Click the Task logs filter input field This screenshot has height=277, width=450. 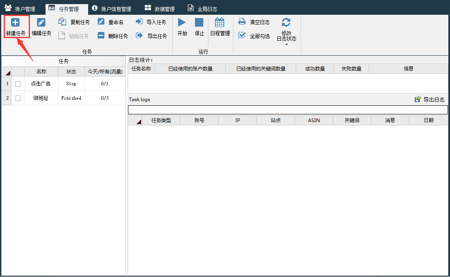tap(288, 109)
